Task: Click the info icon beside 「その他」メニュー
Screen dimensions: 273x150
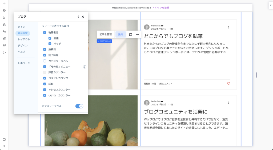Action: coord(85,67)
